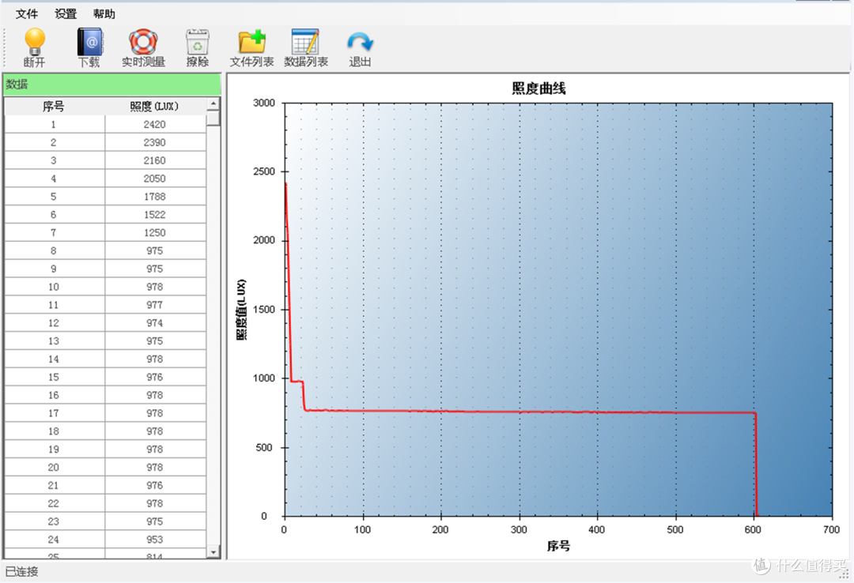Click the 下载 download book icon

click(x=89, y=47)
